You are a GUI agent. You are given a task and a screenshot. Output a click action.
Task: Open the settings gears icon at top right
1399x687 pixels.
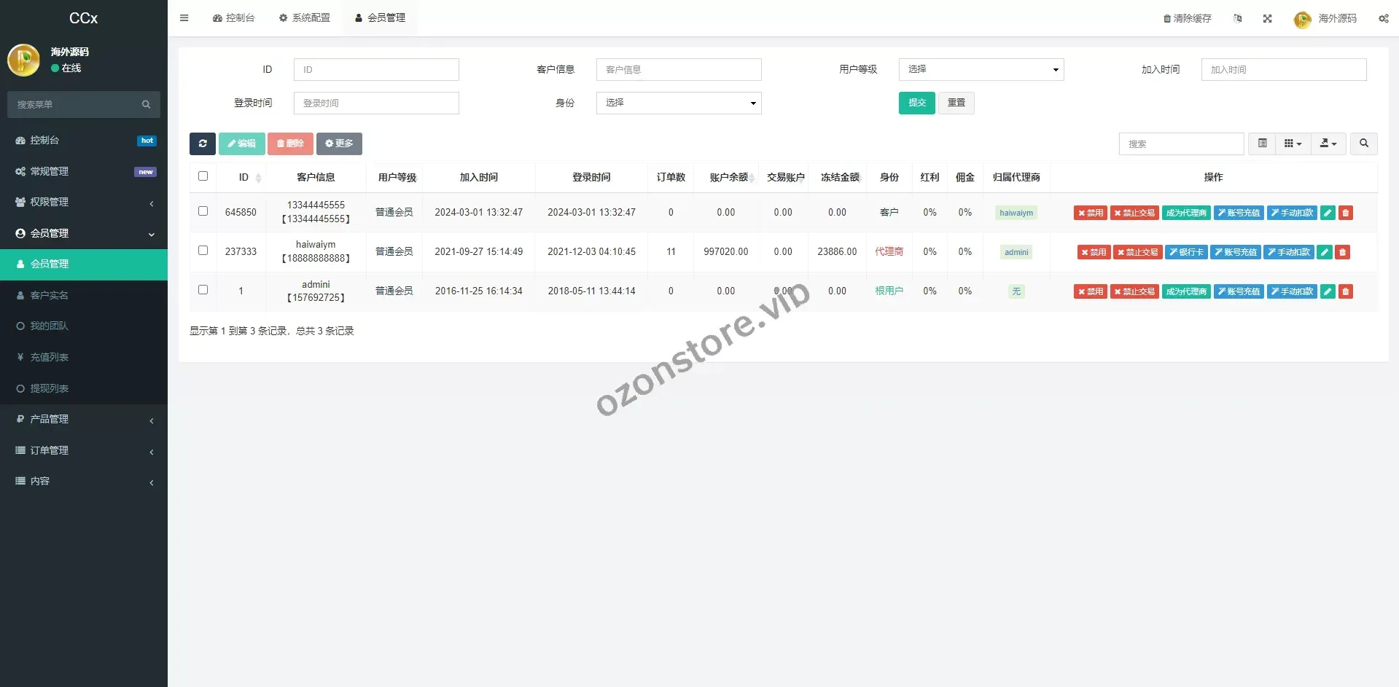tap(1383, 19)
